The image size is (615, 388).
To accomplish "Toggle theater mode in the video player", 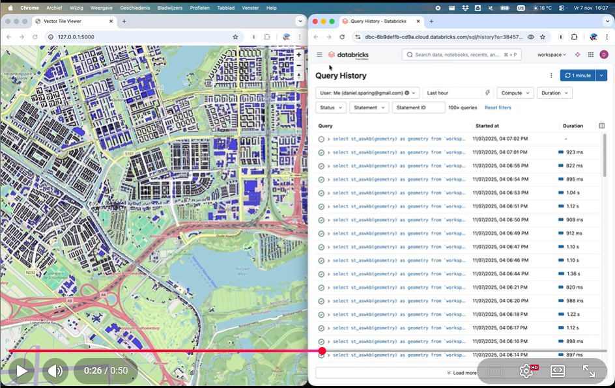I will (x=557, y=371).
